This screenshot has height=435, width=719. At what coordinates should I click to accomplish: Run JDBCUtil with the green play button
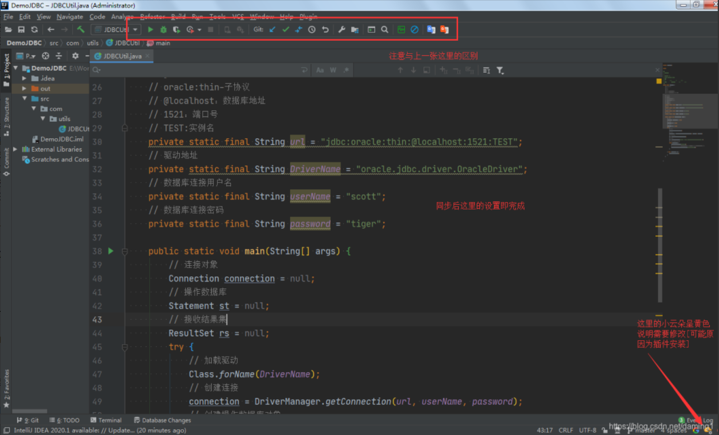151,30
